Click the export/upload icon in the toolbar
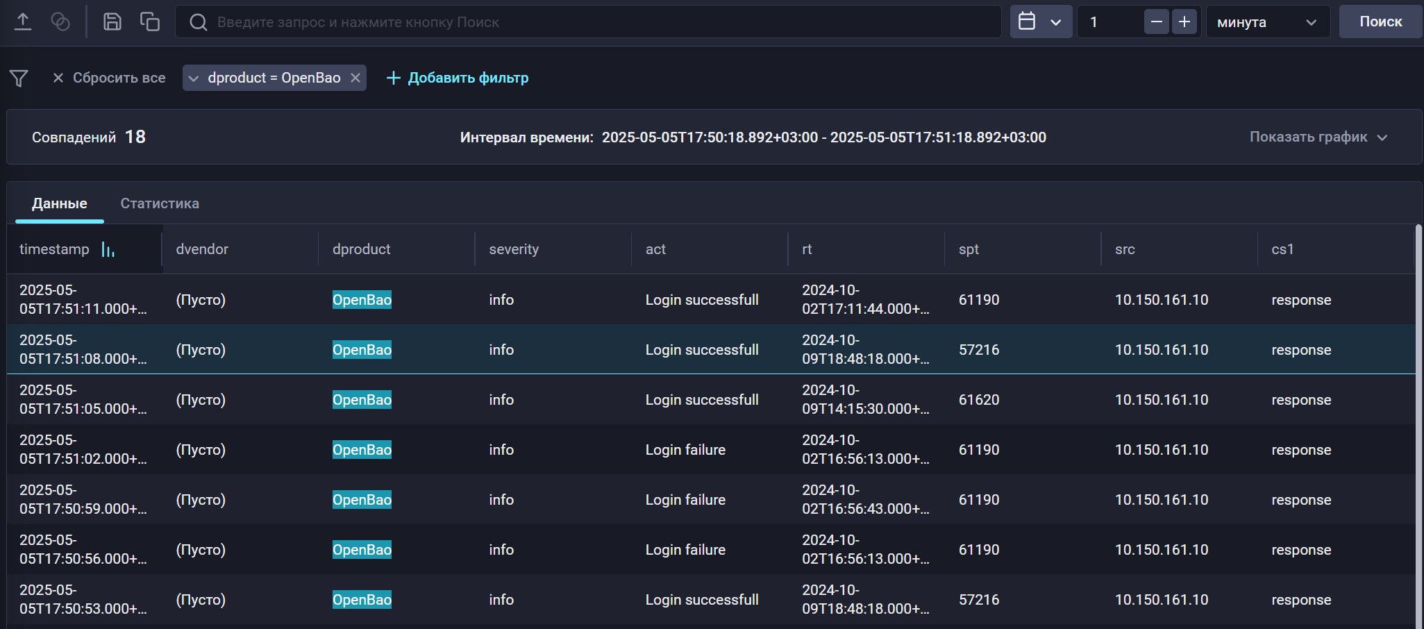 (23, 22)
